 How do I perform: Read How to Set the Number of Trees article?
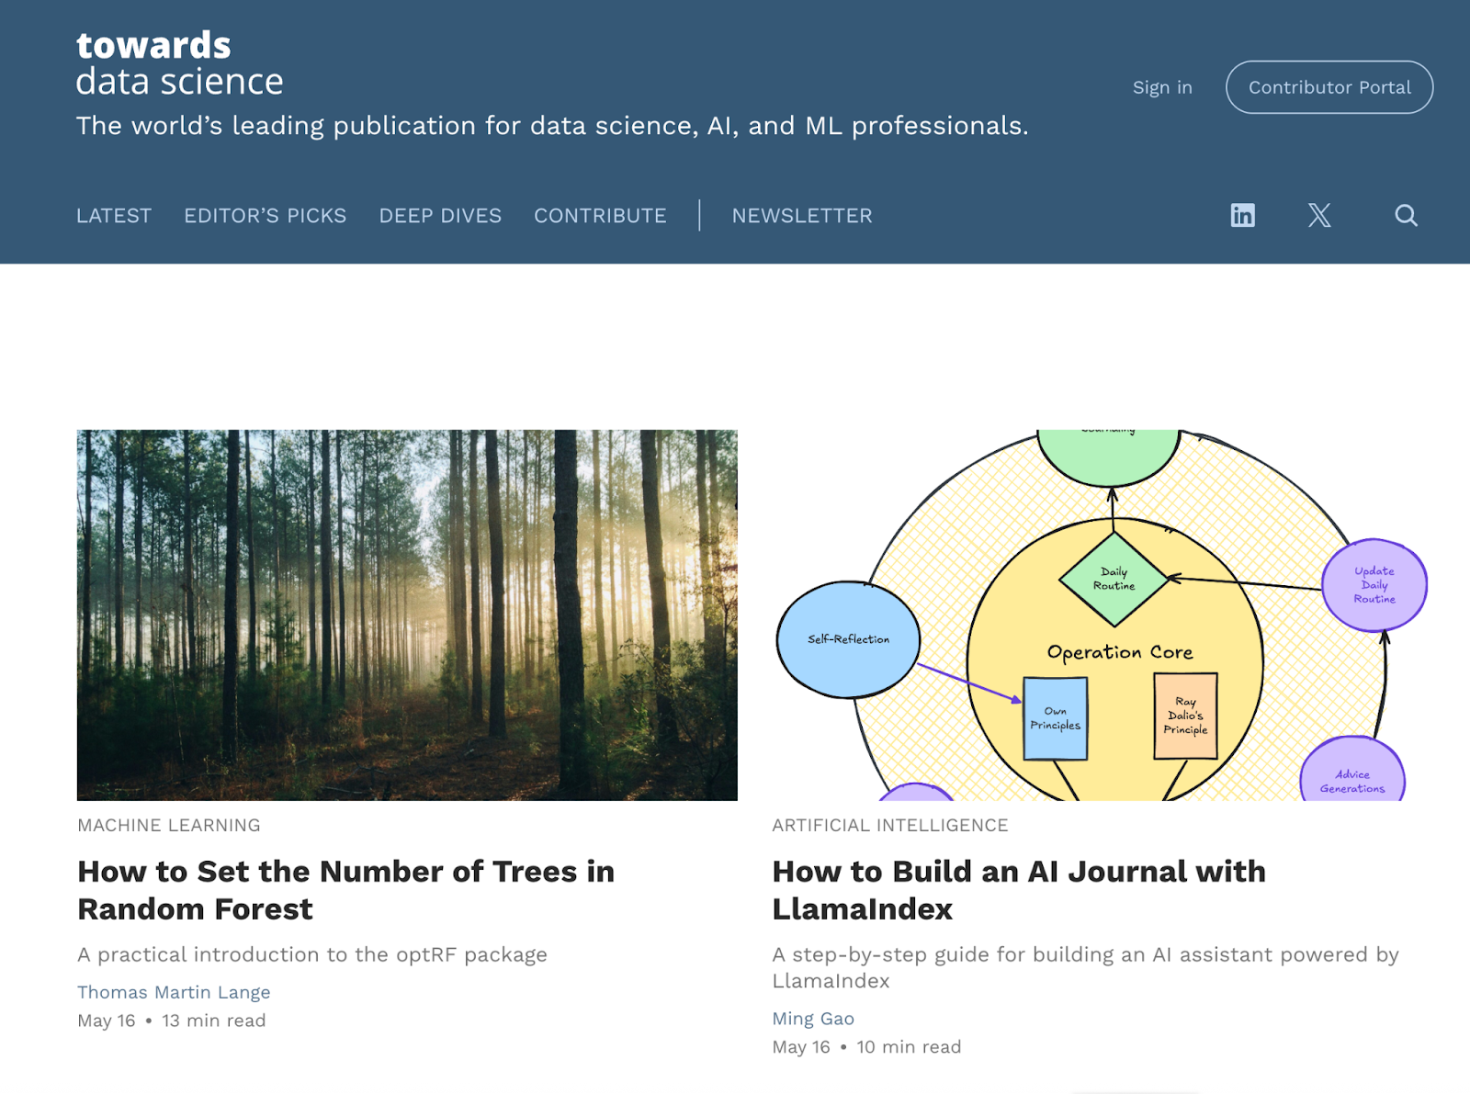tap(345, 889)
